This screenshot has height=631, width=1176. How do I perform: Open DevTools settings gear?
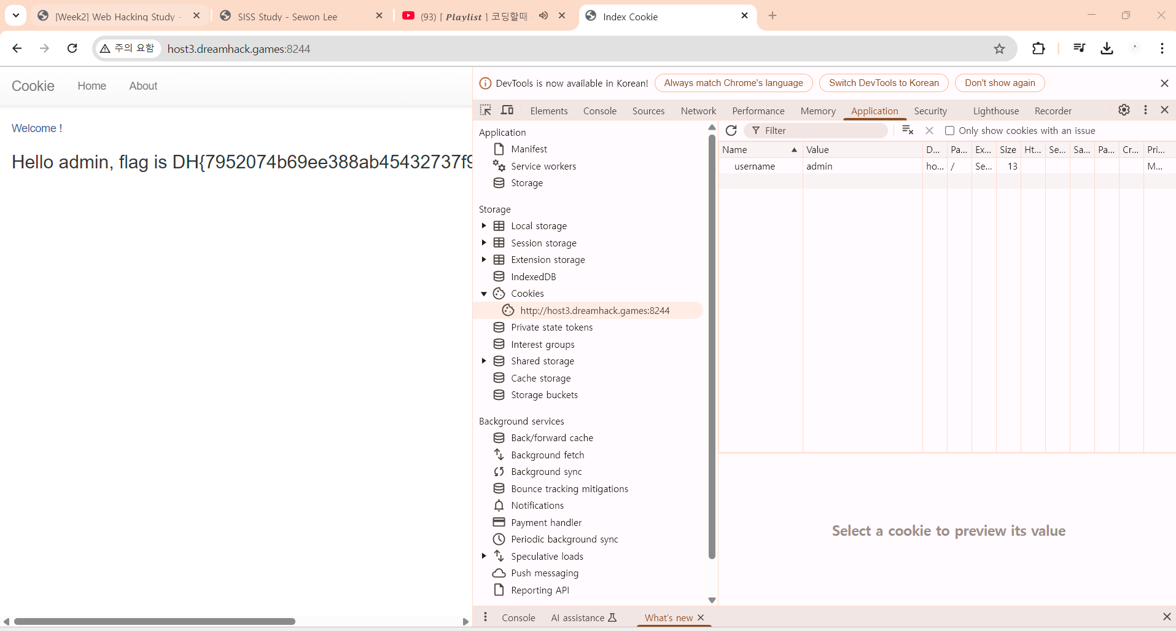pyautogui.click(x=1124, y=110)
